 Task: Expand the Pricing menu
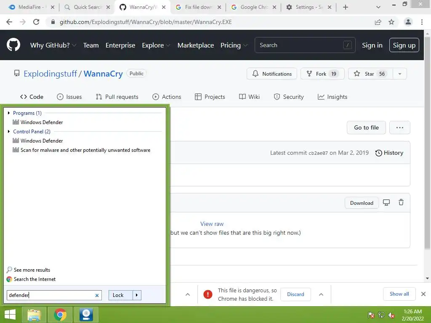pyautogui.click(x=234, y=45)
